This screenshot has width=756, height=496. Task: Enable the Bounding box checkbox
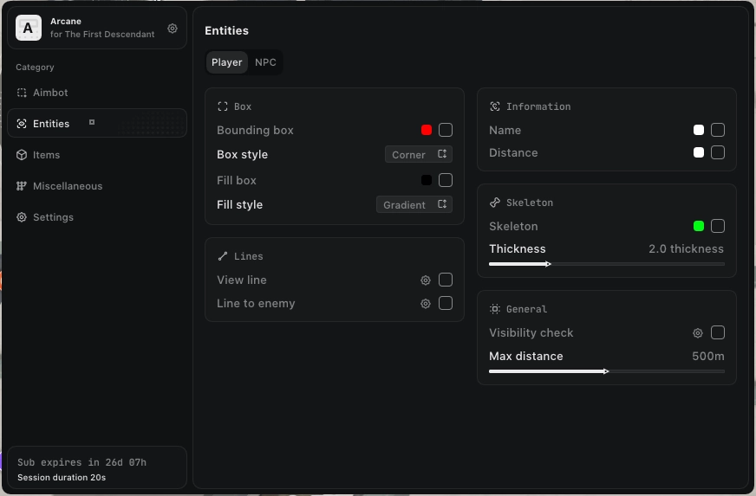click(x=446, y=130)
